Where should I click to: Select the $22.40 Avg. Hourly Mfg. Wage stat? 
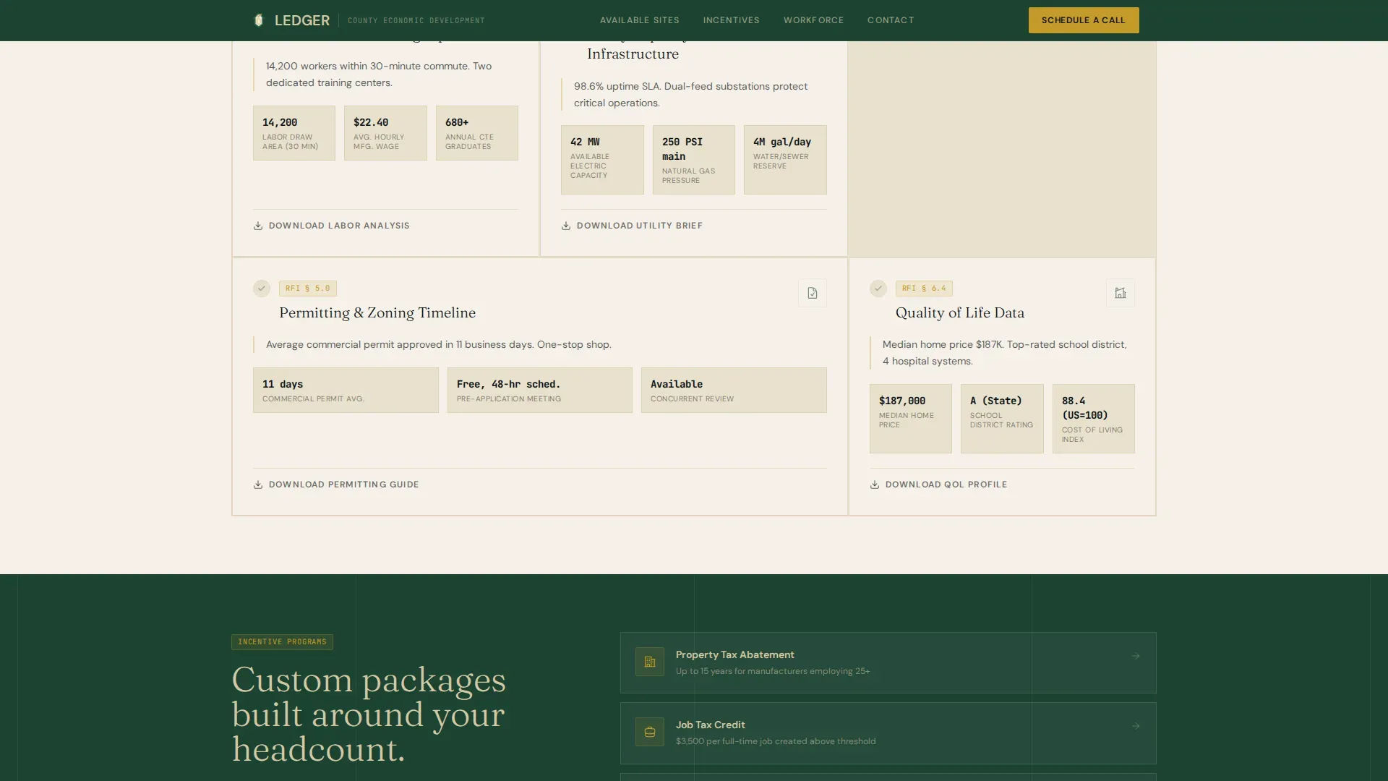(x=385, y=133)
